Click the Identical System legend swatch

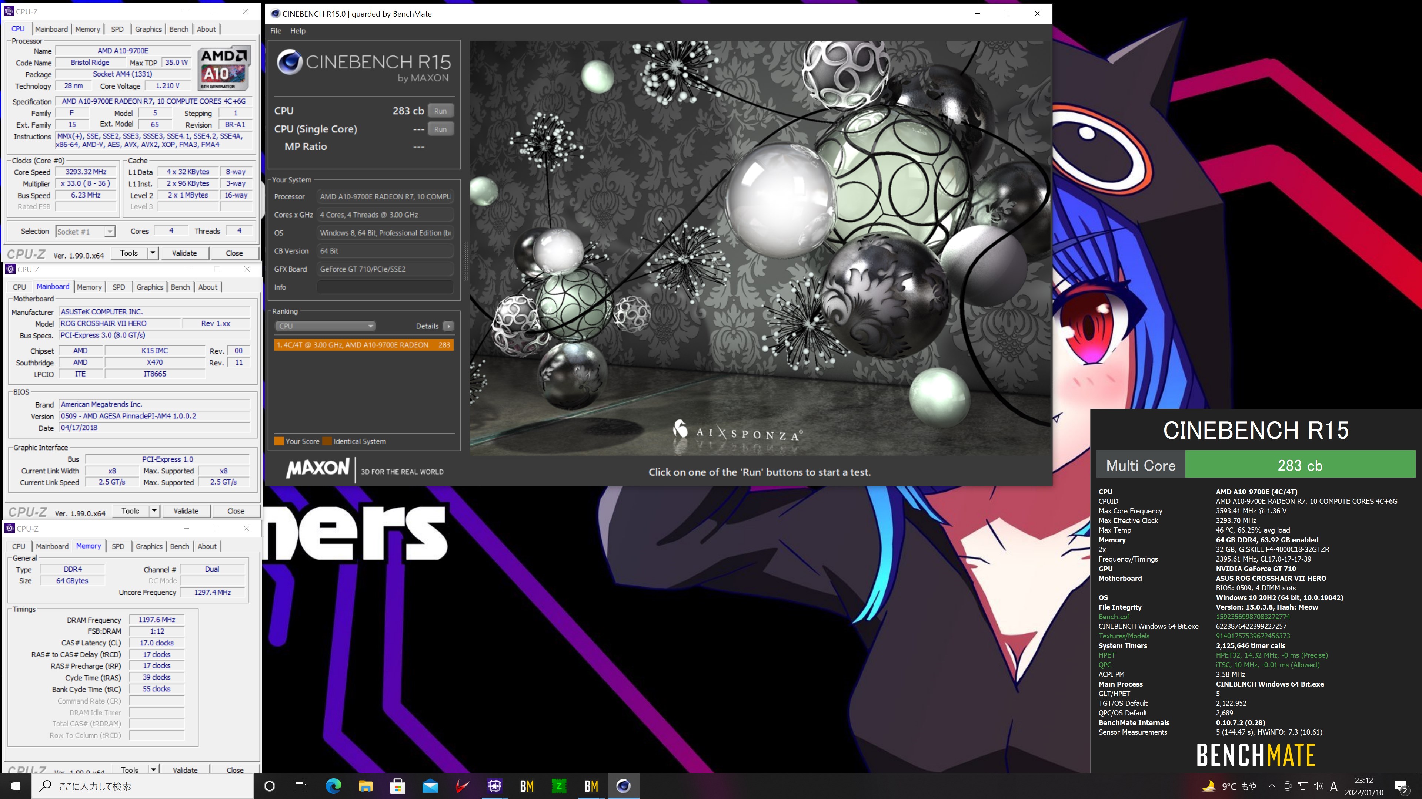[327, 441]
